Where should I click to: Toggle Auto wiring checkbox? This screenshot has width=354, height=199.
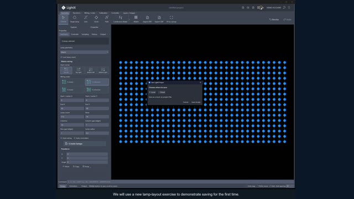tap(61, 138)
